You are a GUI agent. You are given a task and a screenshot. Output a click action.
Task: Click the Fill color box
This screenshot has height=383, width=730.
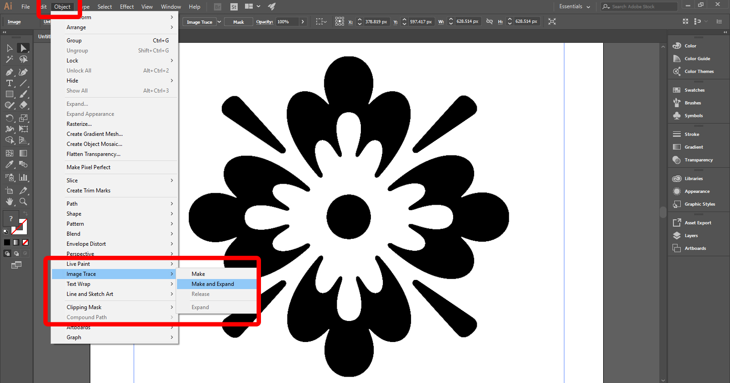pos(10,218)
